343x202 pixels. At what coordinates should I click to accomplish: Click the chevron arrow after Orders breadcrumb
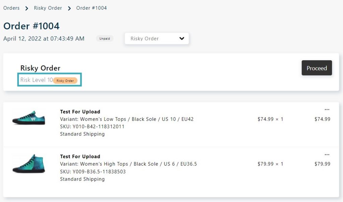(27, 8)
